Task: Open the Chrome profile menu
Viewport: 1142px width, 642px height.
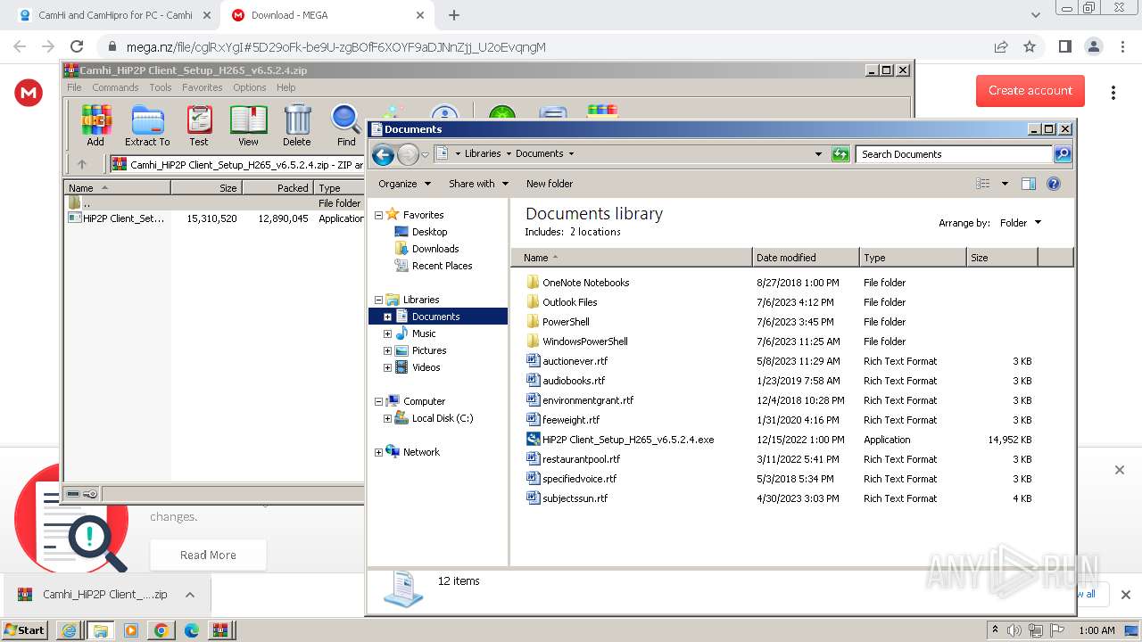Action: (1094, 46)
